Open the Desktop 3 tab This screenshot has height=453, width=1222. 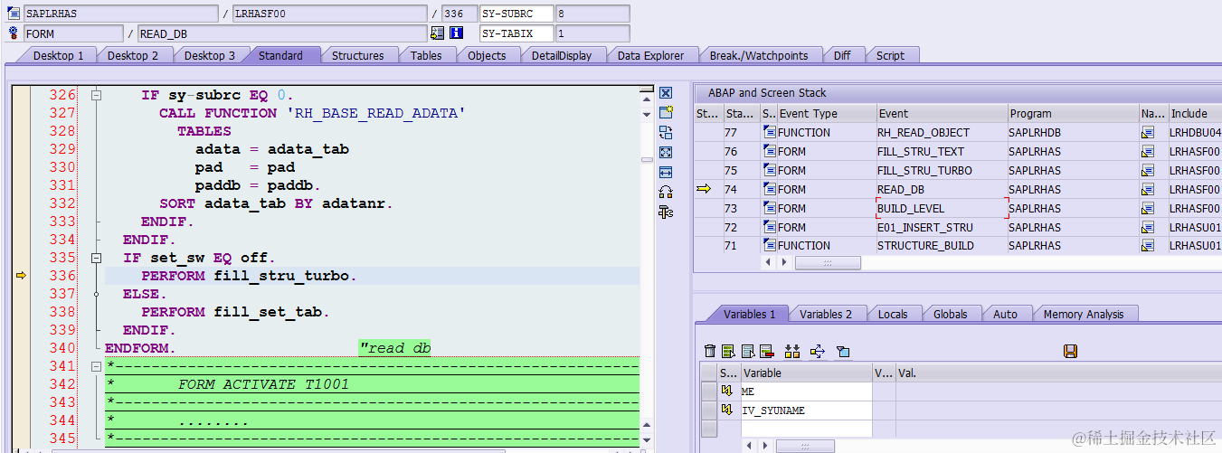pyautogui.click(x=210, y=56)
